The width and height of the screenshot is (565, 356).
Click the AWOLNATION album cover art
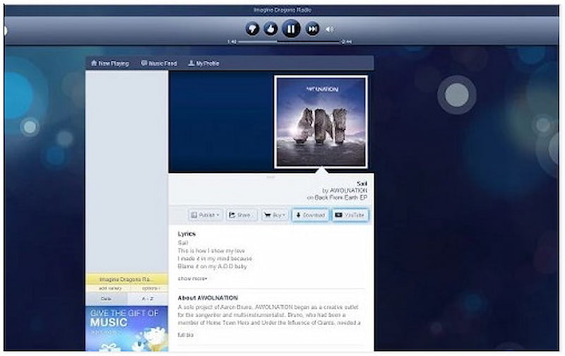tap(321, 122)
